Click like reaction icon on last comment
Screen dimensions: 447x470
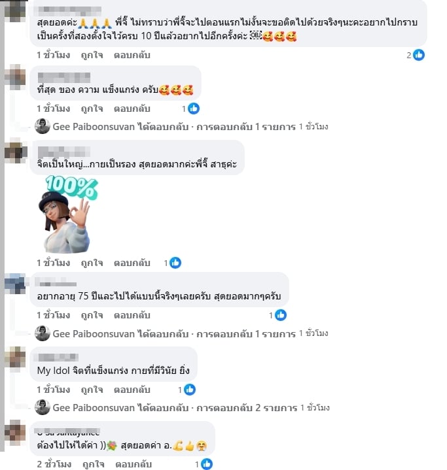pyautogui.click(x=207, y=464)
